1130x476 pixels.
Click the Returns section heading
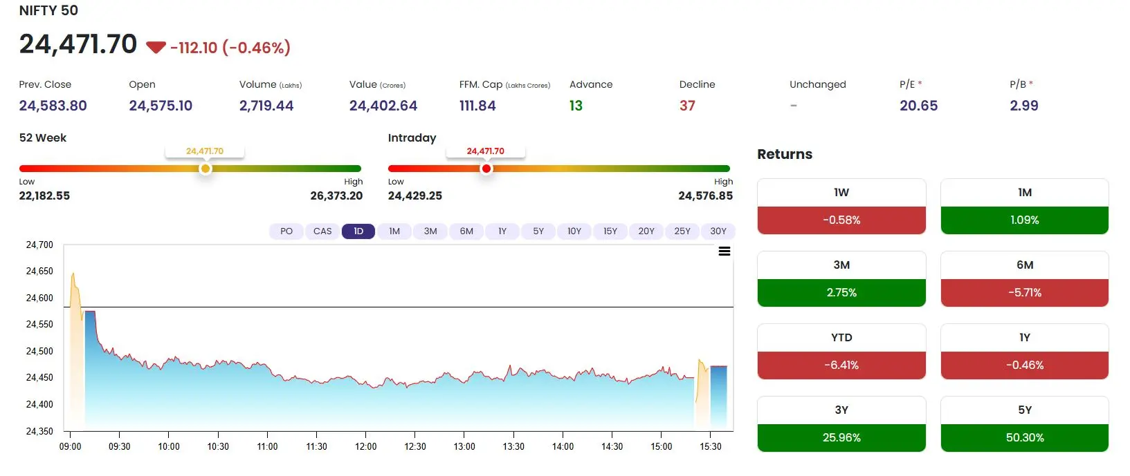coord(785,154)
